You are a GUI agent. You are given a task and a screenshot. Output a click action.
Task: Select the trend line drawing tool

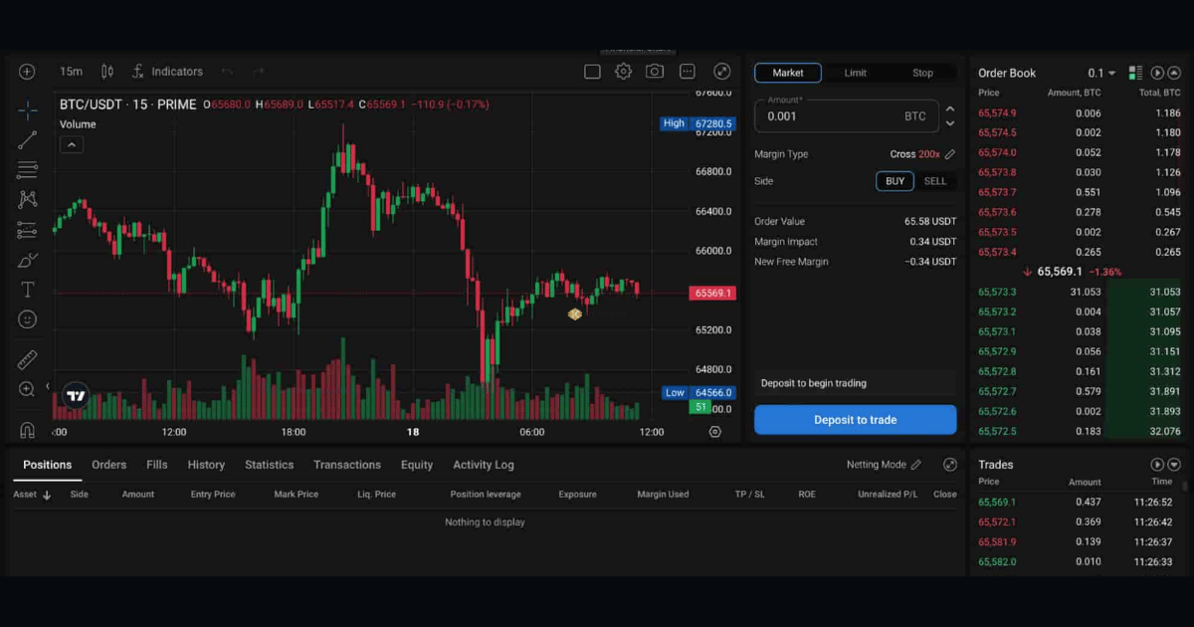pos(28,140)
